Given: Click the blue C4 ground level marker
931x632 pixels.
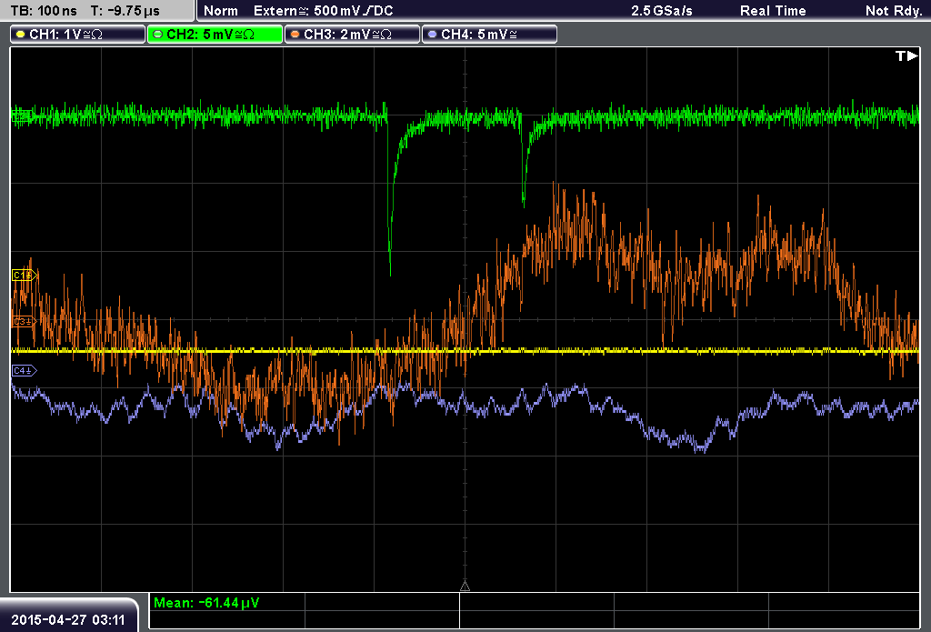Looking at the screenshot, I should [x=25, y=371].
